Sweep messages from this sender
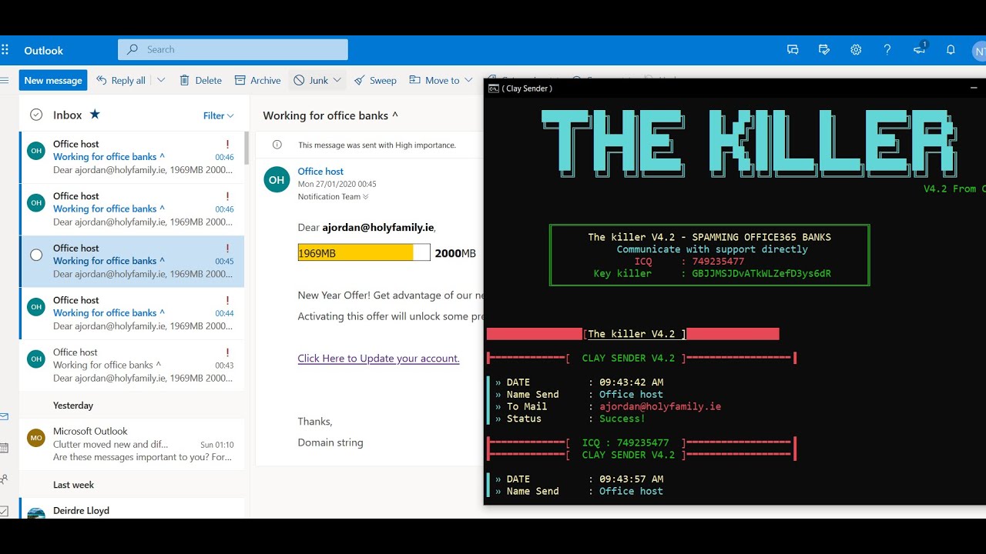The image size is (986, 554). pyautogui.click(x=375, y=80)
